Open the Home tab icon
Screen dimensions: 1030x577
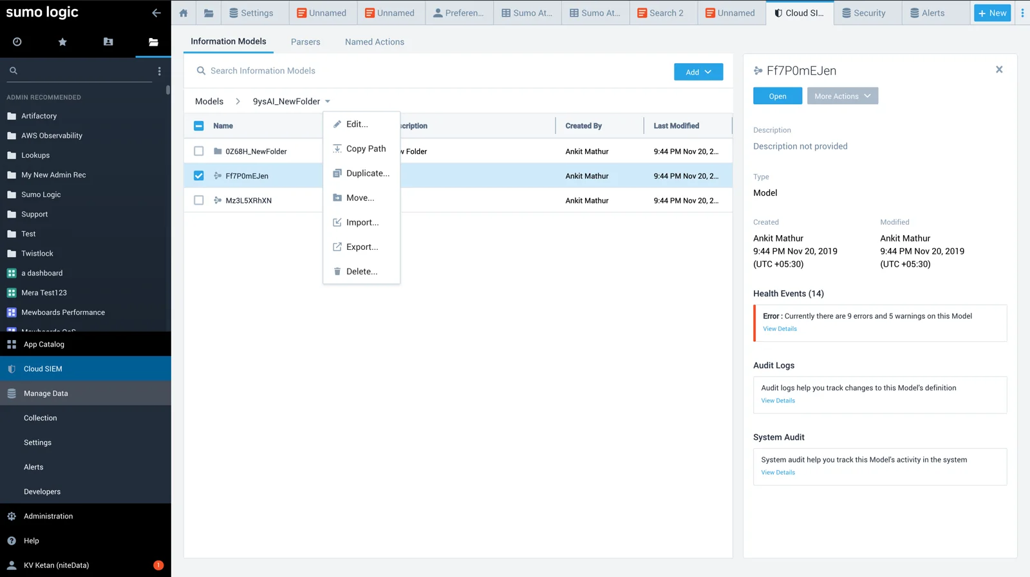(x=183, y=13)
